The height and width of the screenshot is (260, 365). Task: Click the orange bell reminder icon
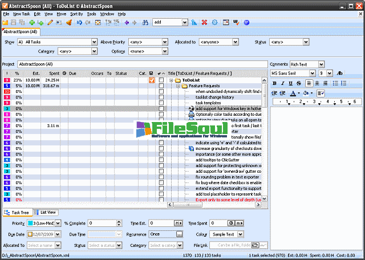click(68, 22)
